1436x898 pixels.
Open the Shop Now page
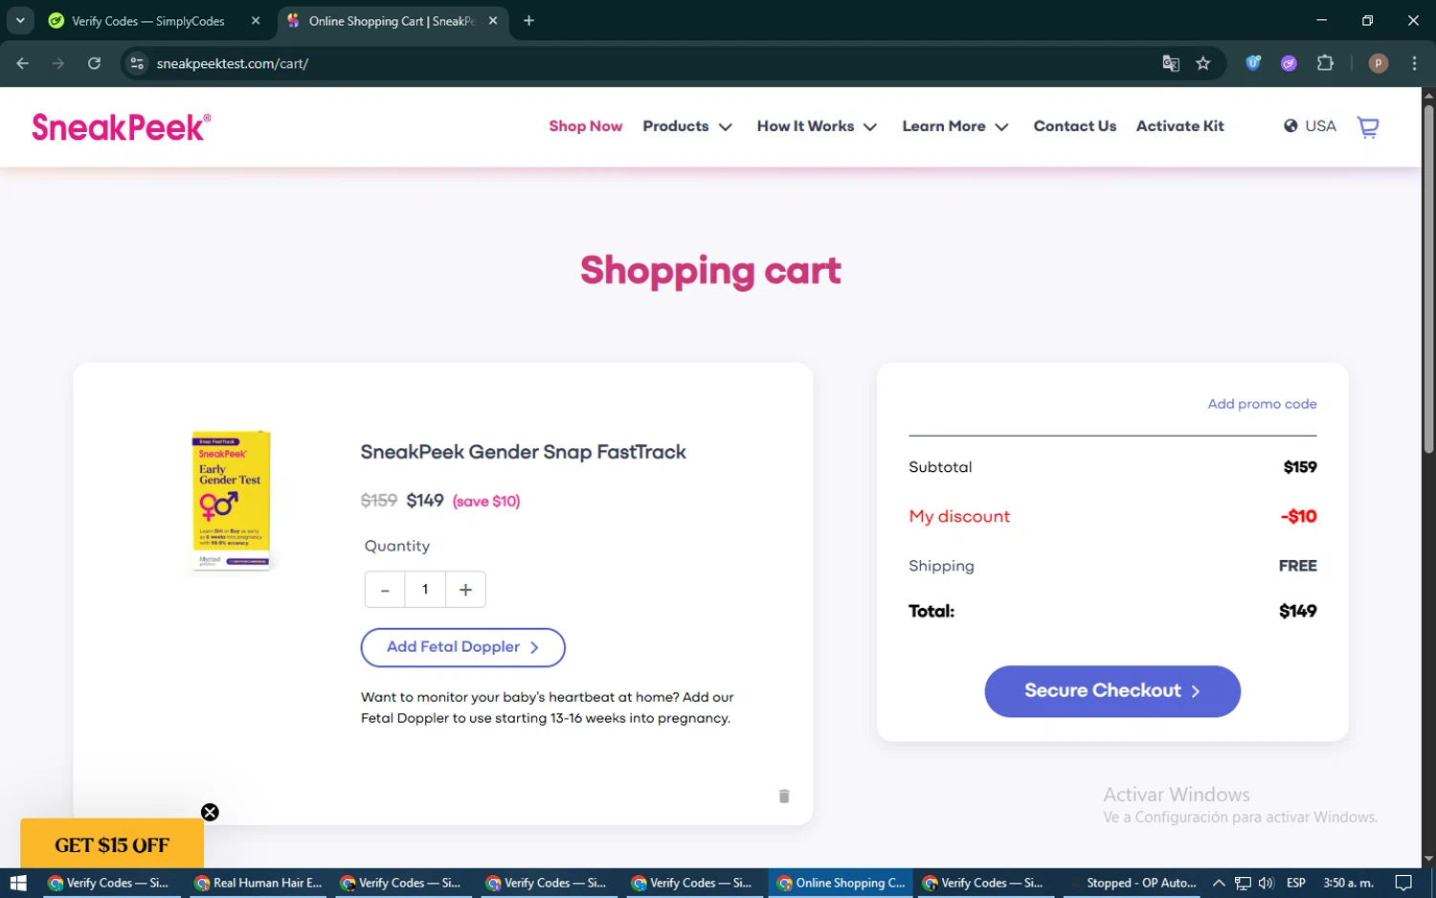tap(586, 126)
